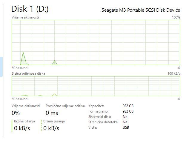Image resolution: width=186 pixels, height=143 pixels.
Task: Click the 0 ms average response value
Action: tap(52, 113)
